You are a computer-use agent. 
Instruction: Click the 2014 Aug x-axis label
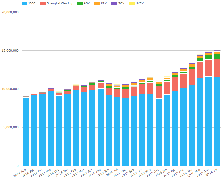click(20, 173)
